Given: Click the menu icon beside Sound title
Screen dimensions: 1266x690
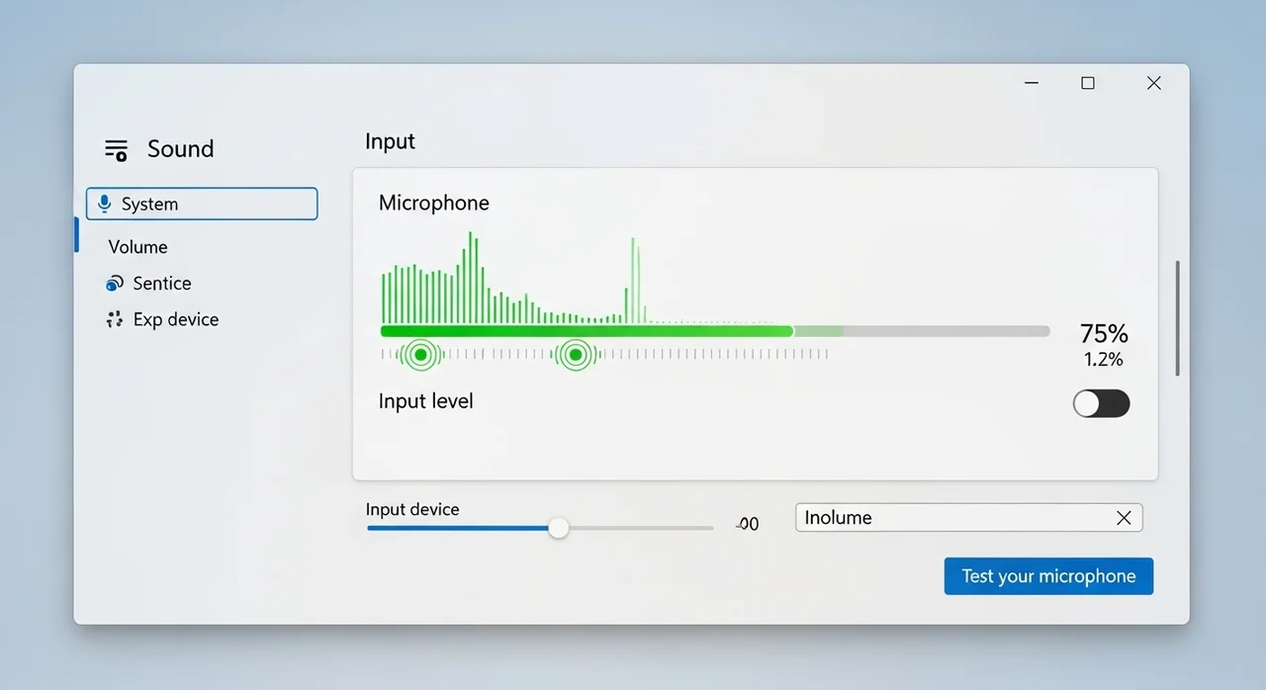Looking at the screenshot, I should tap(116, 150).
